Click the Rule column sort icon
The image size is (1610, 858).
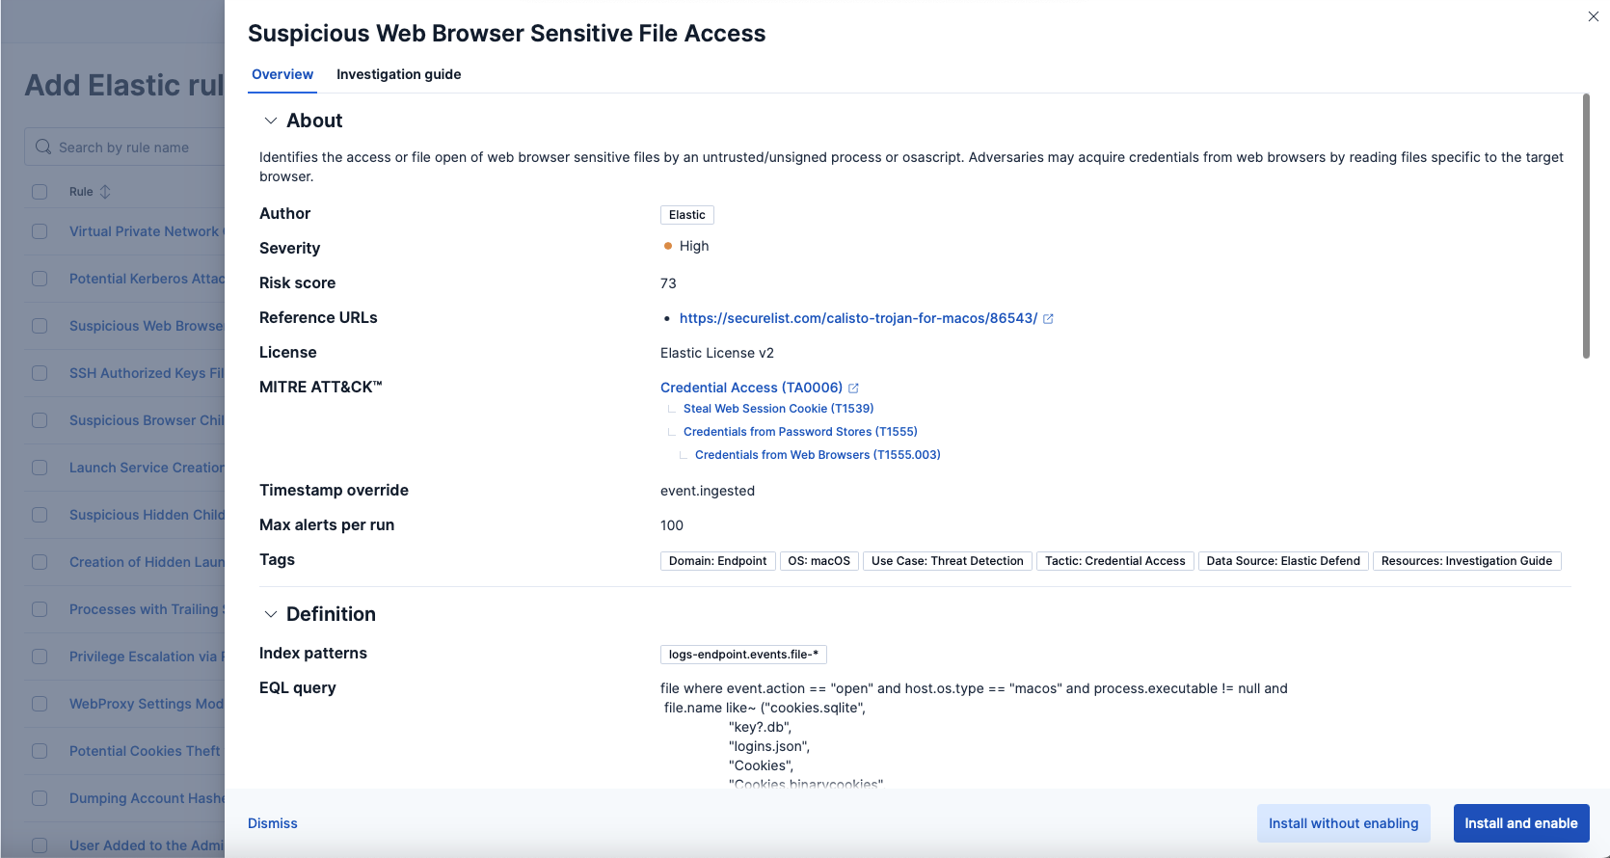pos(105,192)
